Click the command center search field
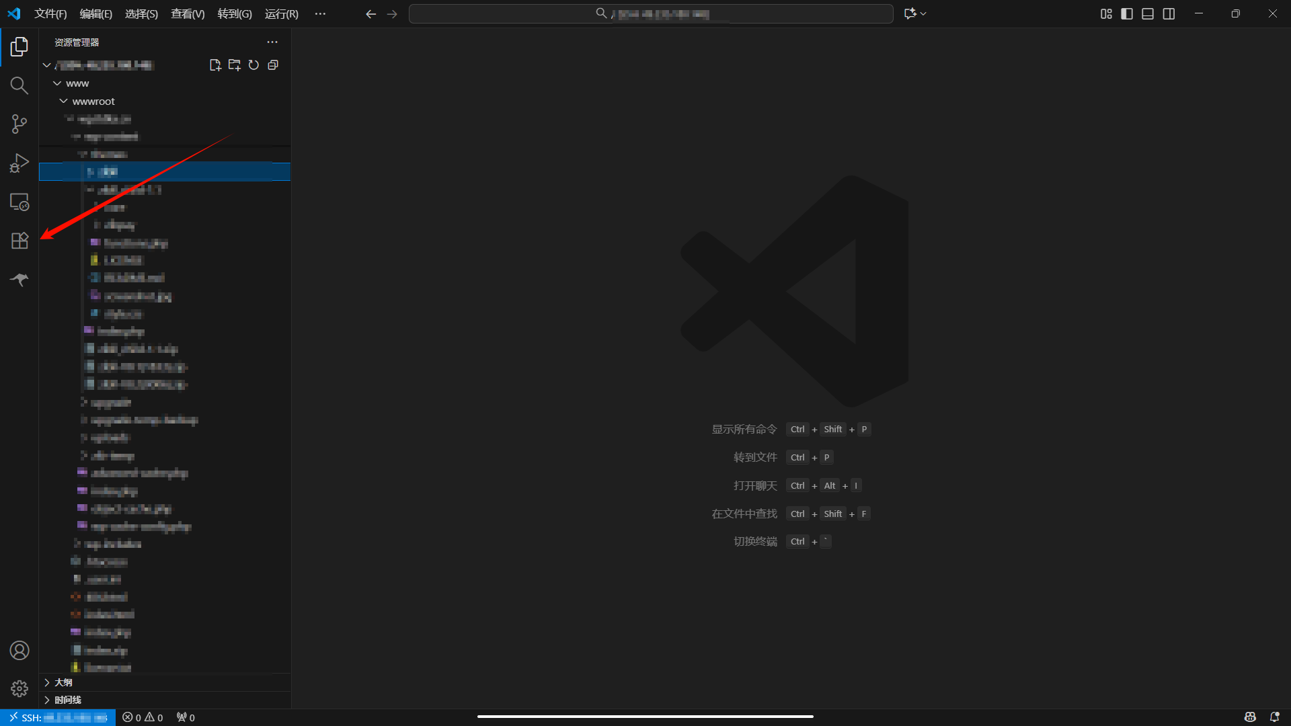 651,13
